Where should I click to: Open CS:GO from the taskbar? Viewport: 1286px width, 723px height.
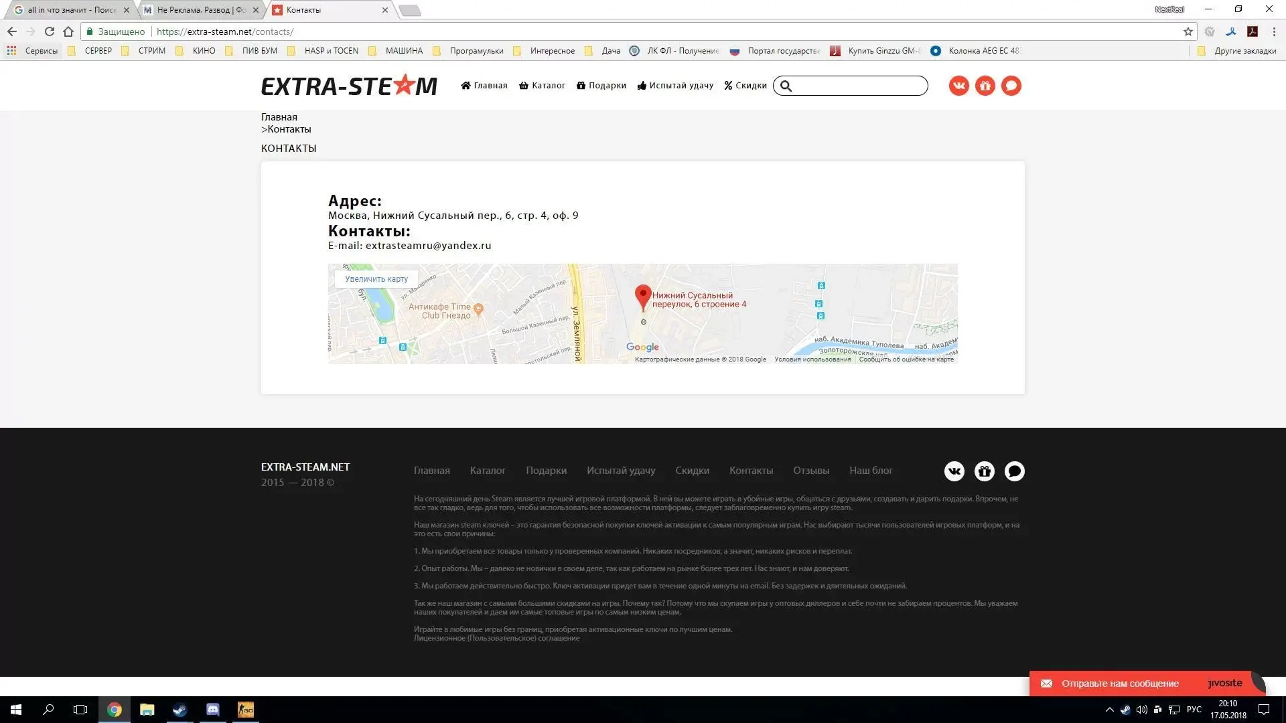click(x=245, y=710)
